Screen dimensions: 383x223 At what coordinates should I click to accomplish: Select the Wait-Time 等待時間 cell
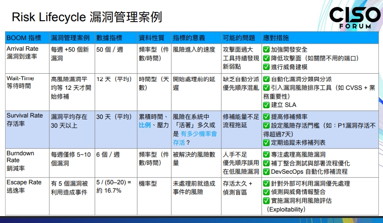coord(27,92)
